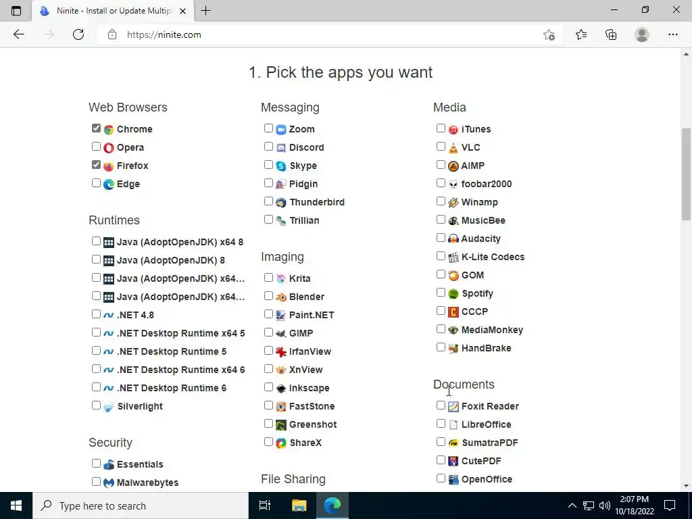Open the notification center
The height and width of the screenshot is (519, 692).
point(670,505)
